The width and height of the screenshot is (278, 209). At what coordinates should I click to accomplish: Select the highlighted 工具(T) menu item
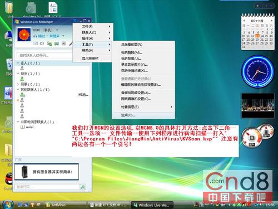(92, 45)
